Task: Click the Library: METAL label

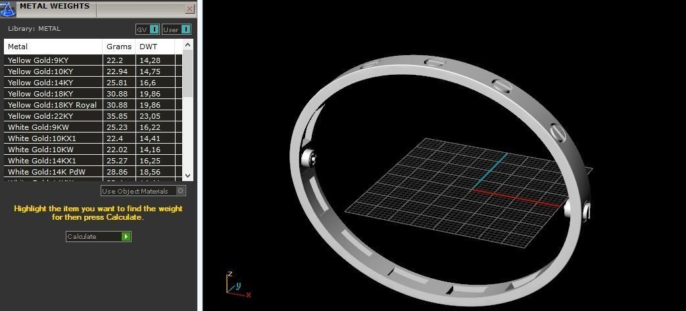Action: [x=34, y=29]
